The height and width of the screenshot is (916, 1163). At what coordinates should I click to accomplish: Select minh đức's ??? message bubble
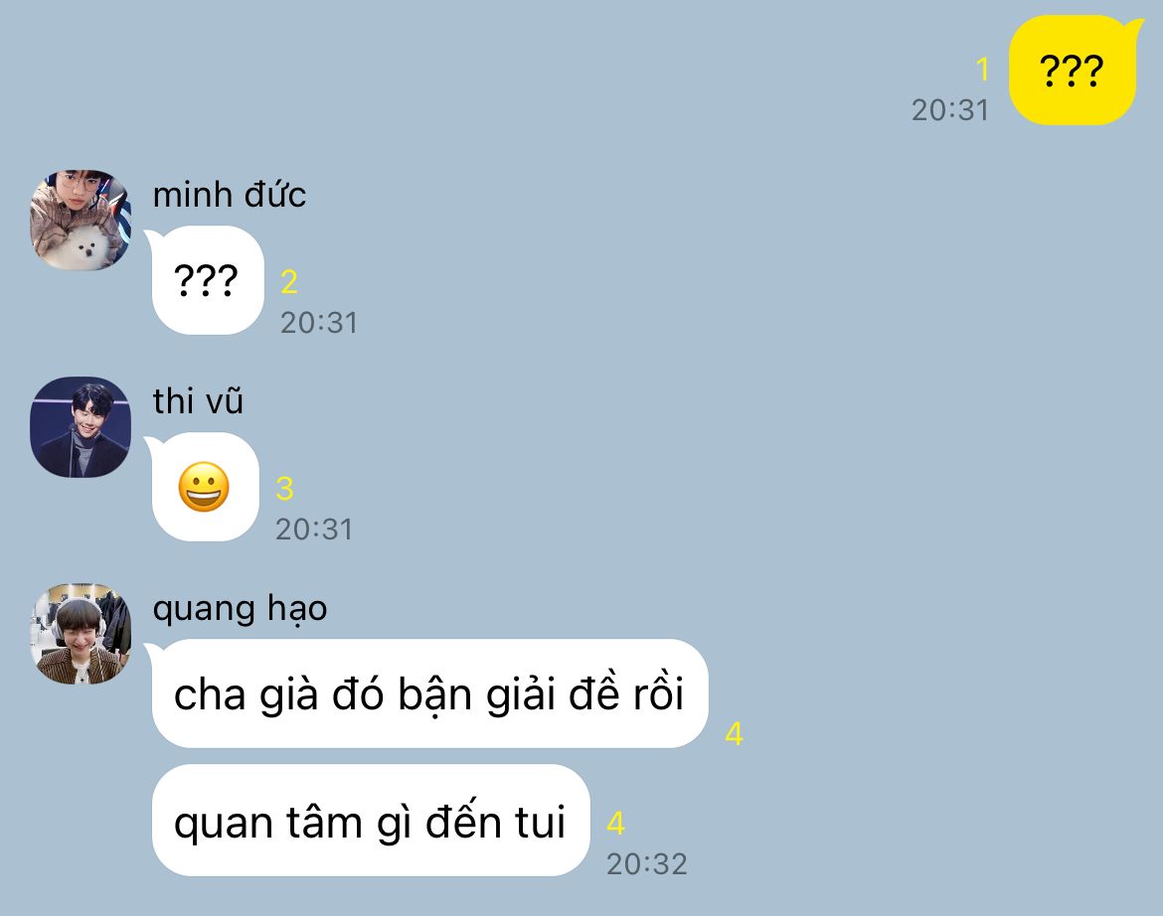[206, 281]
